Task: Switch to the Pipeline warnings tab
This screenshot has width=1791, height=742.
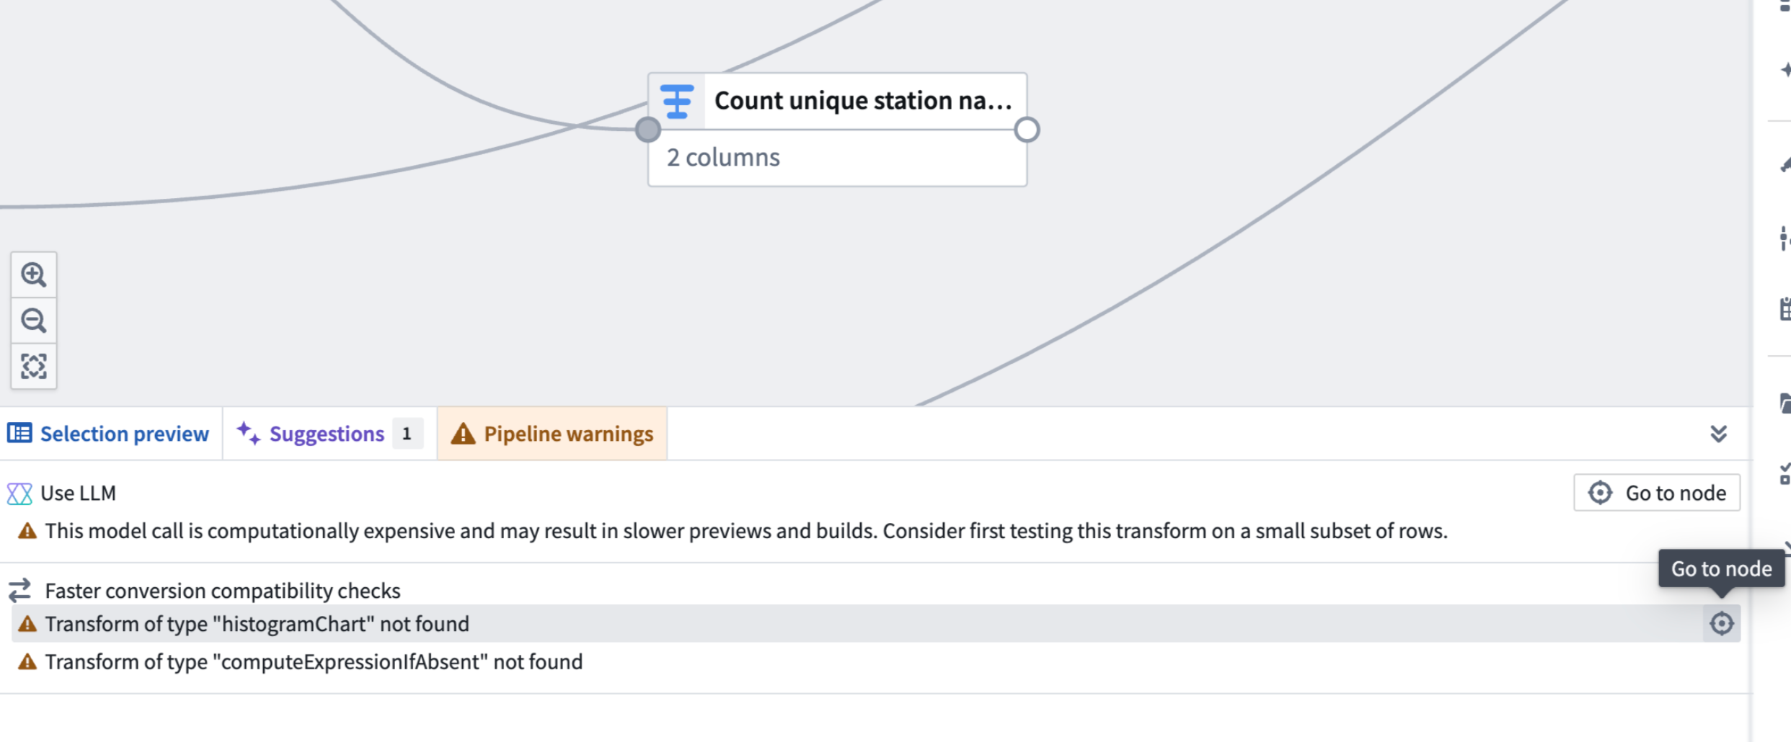Action: pos(552,433)
